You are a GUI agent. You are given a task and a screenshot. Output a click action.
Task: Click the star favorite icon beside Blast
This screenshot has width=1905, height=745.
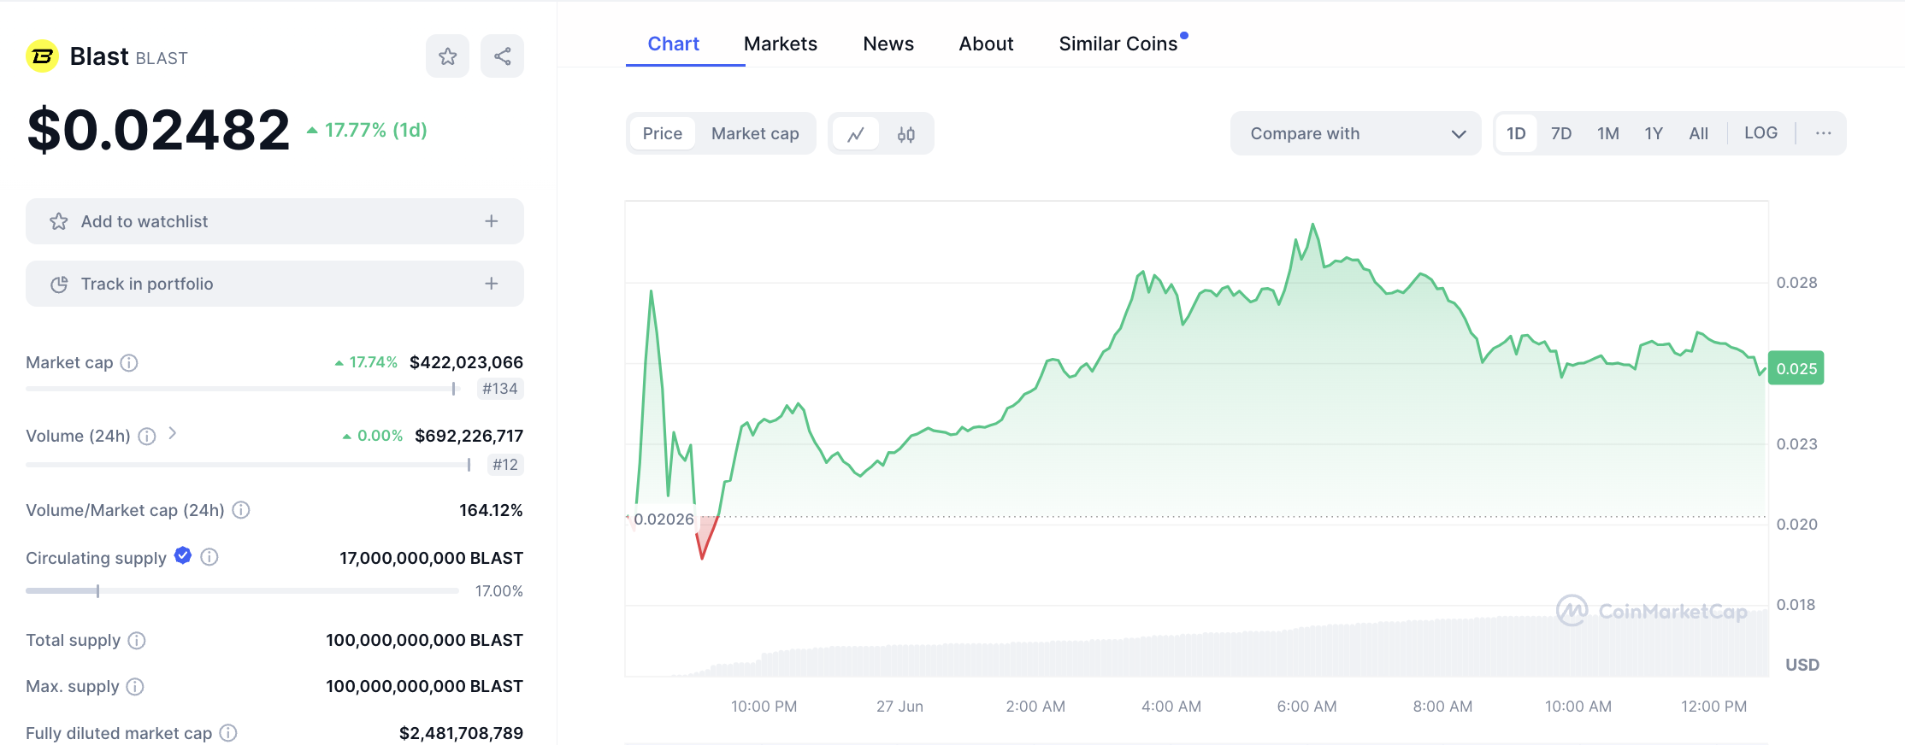(x=447, y=56)
